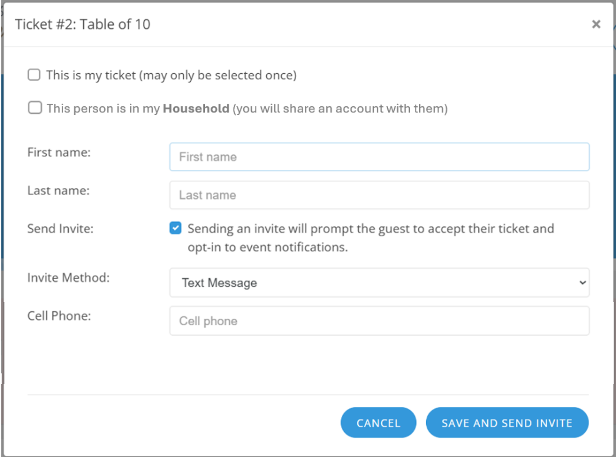This screenshot has width=616, height=457.
Task: Click the "Last name:" field label
Action: coord(59,191)
